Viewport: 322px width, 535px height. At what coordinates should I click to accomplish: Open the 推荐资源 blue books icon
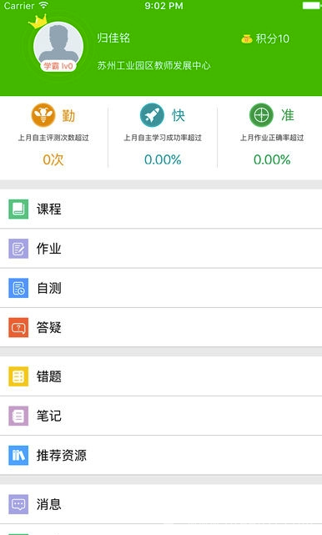[18, 455]
